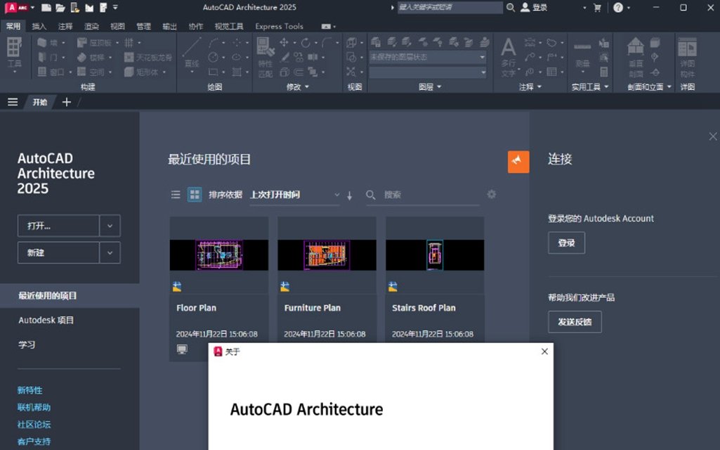Image resolution: width=720 pixels, height=450 pixels.
Task: Open the shopping cart icon in title bar
Action: click(597, 7)
